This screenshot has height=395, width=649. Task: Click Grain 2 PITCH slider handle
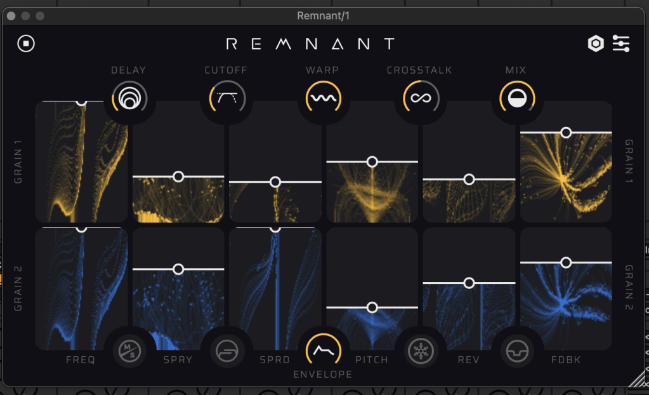pos(372,307)
